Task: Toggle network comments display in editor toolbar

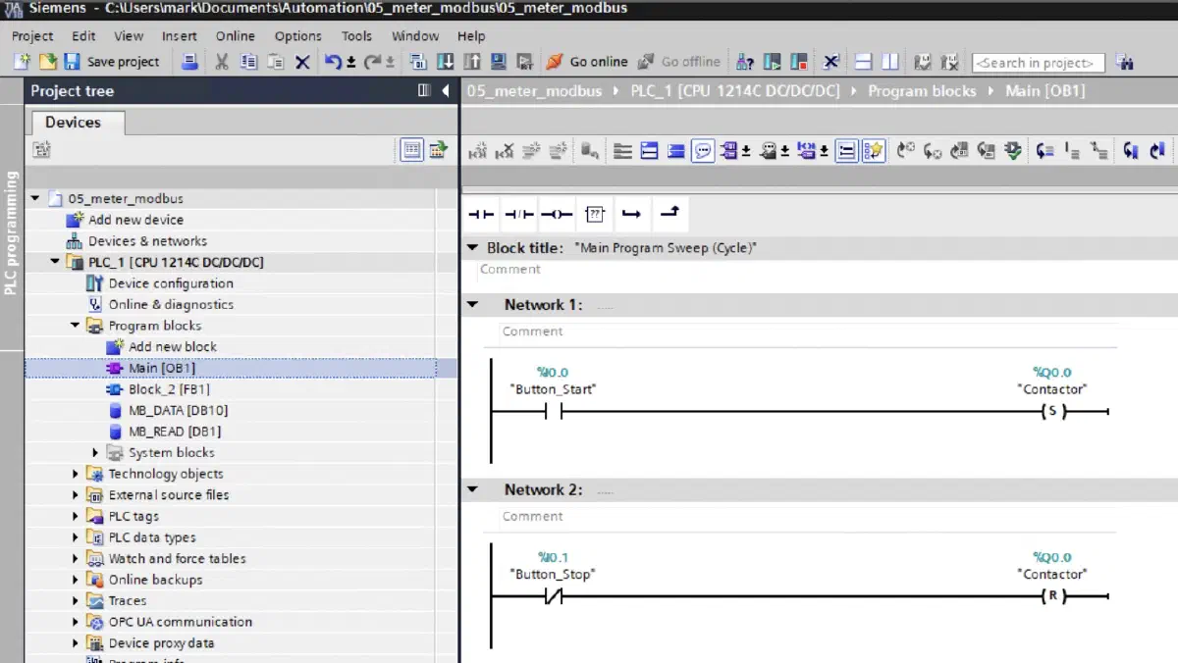Action: (703, 151)
